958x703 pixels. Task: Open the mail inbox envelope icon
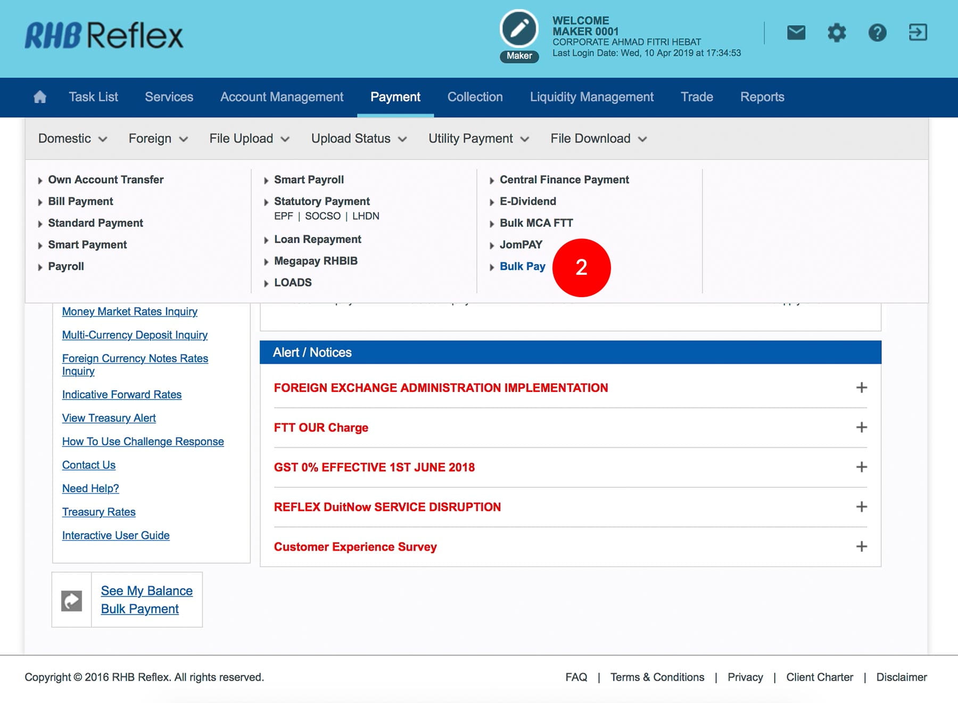tap(796, 33)
